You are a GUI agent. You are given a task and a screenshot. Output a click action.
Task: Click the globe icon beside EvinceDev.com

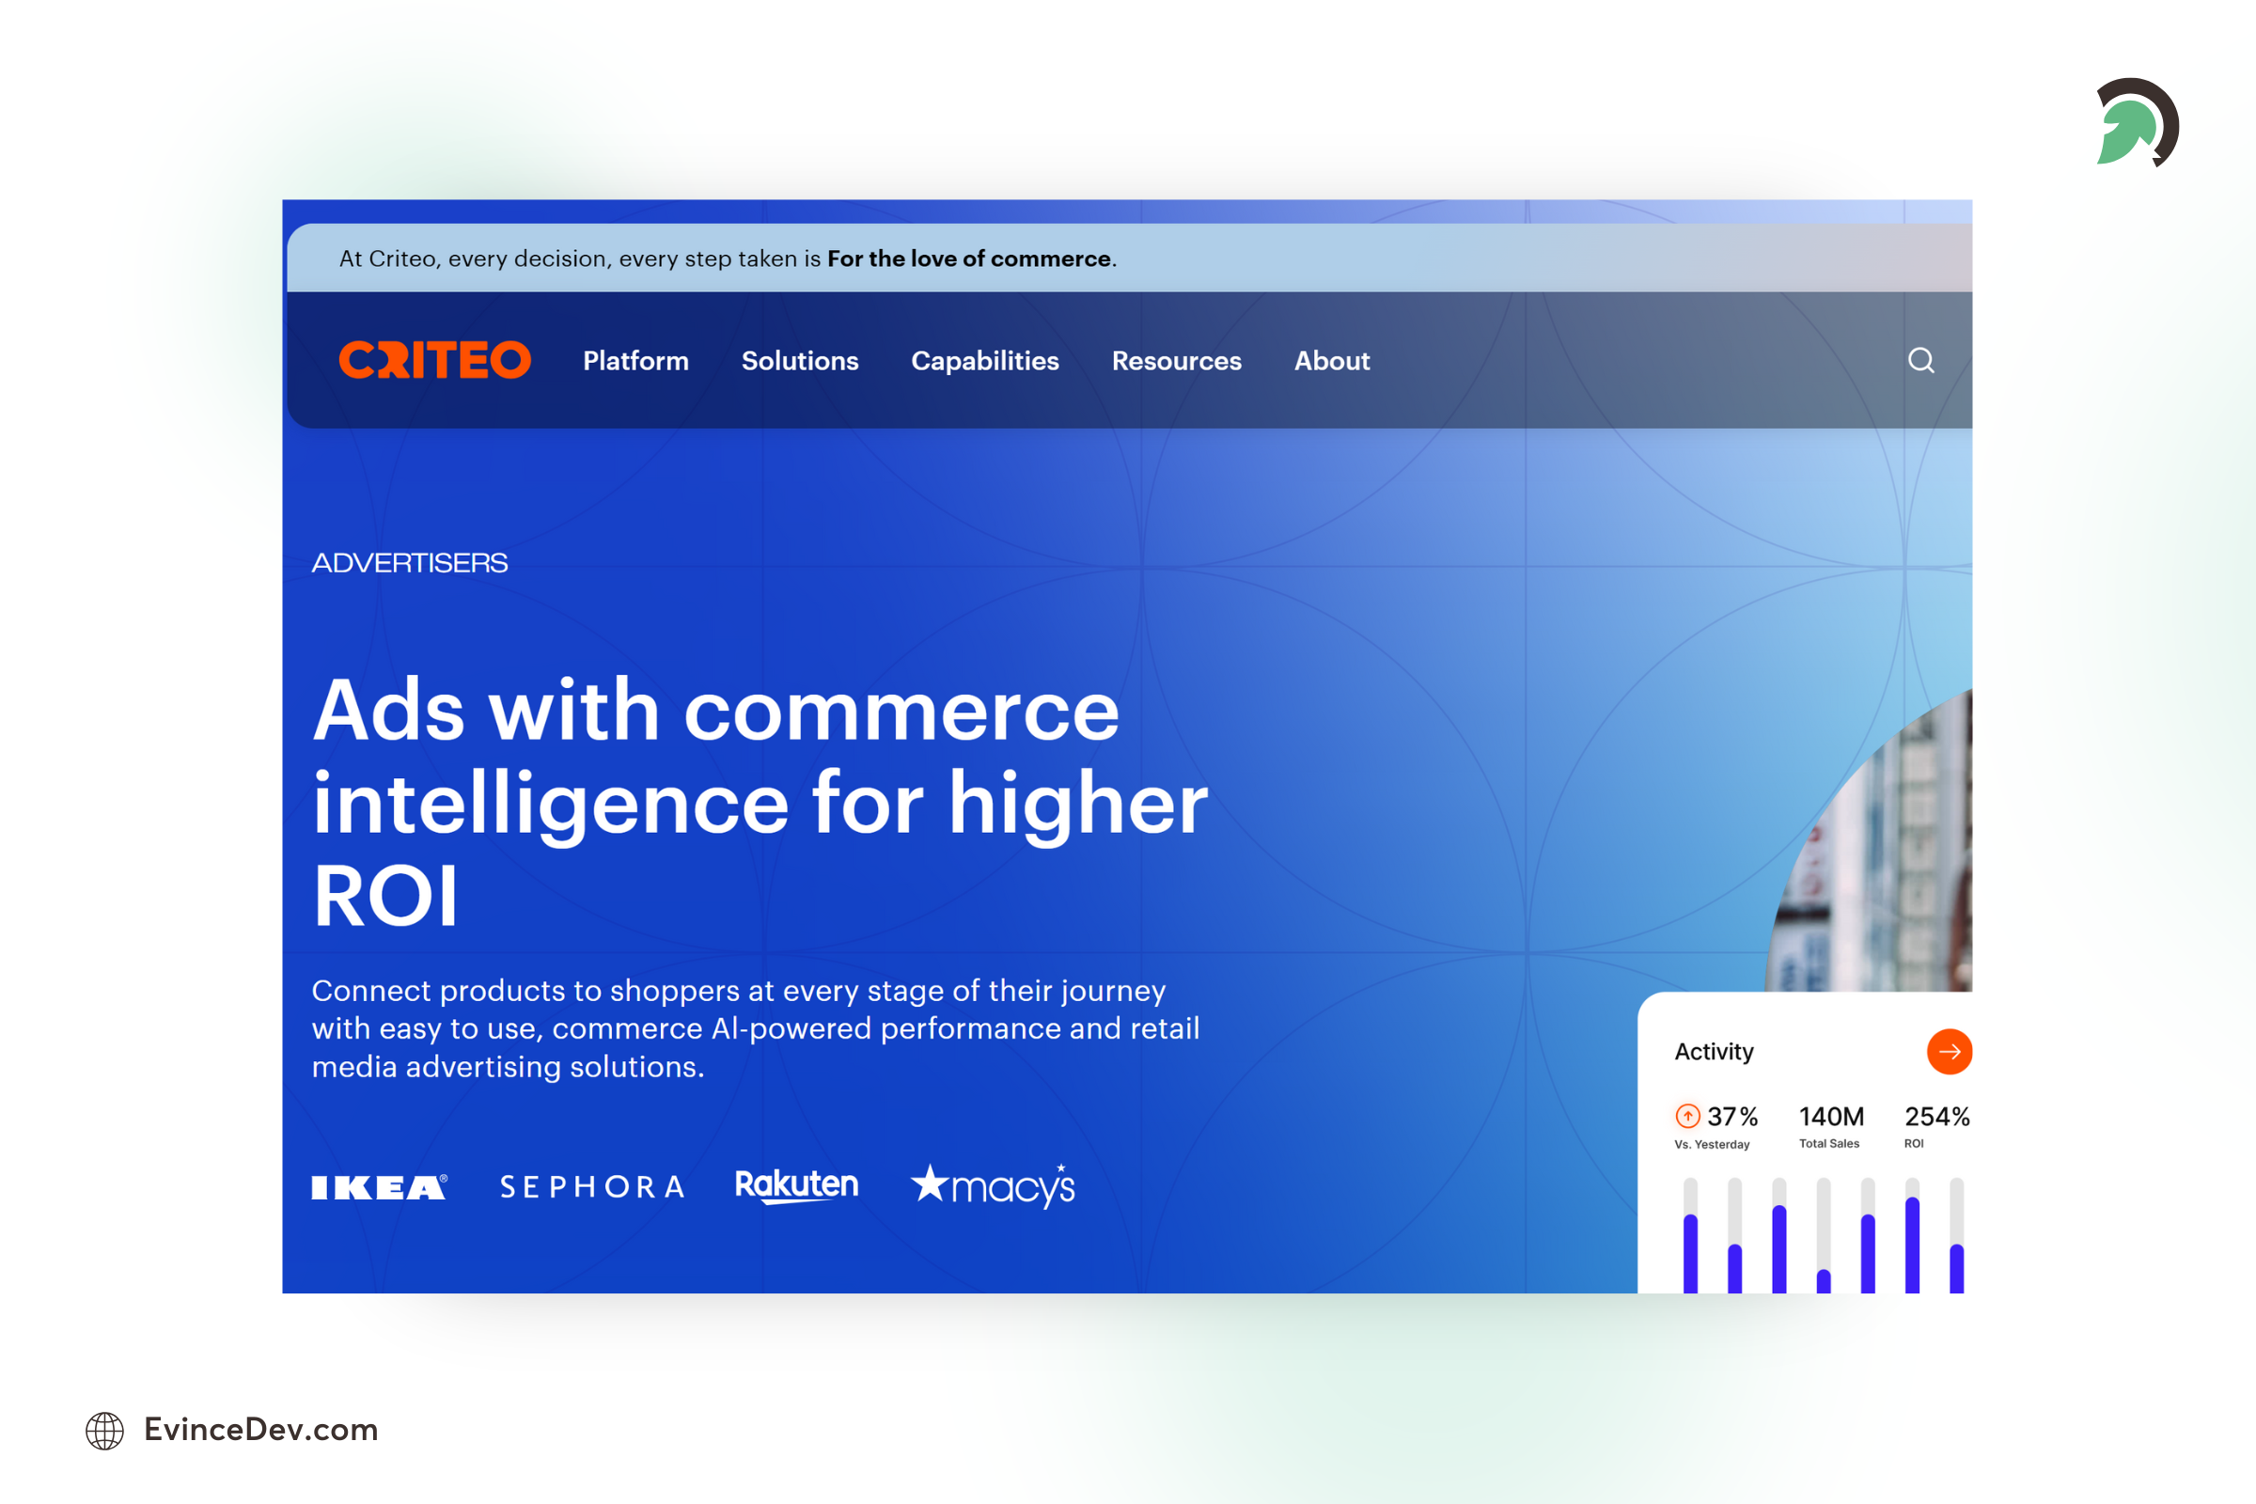105,1430
